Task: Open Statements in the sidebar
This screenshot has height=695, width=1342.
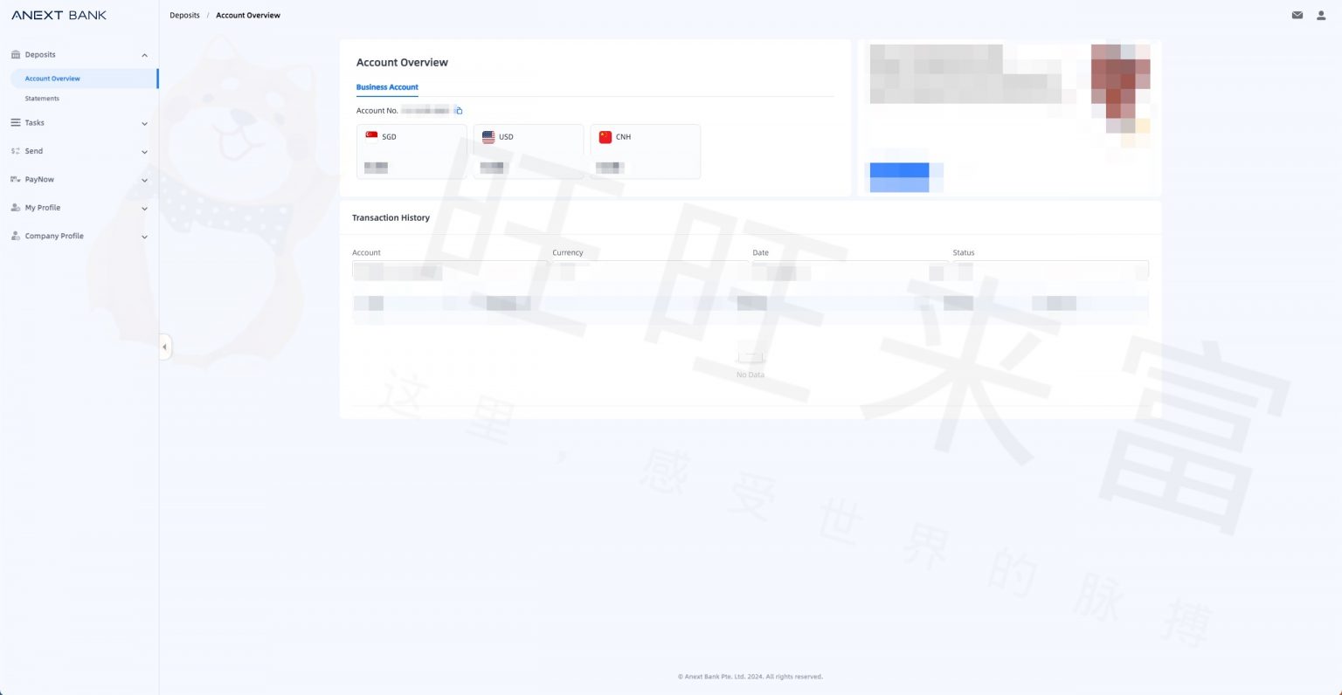Action: pos(42,99)
